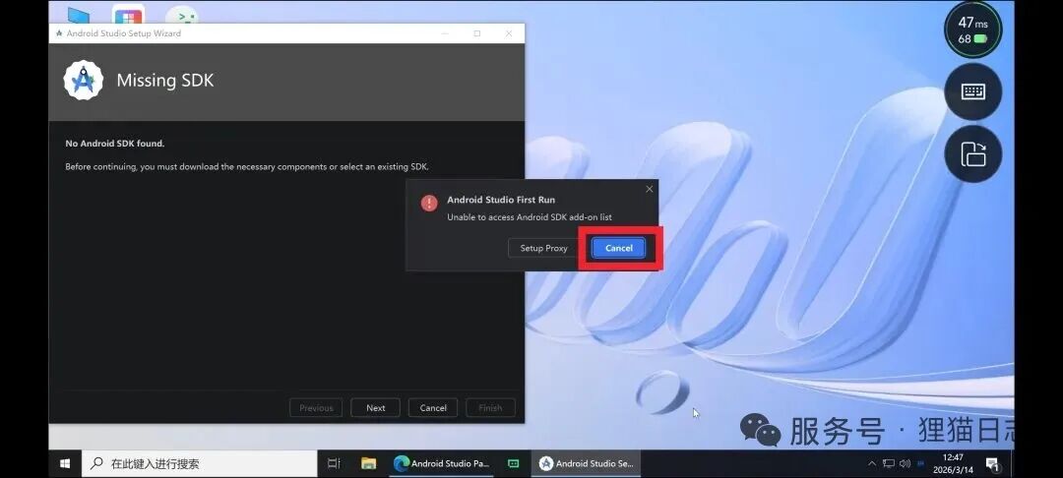This screenshot has width=1063, height=478.
Task: Click "Unable to access Android SDK add-on list" message
Action: tap(530, 217)
